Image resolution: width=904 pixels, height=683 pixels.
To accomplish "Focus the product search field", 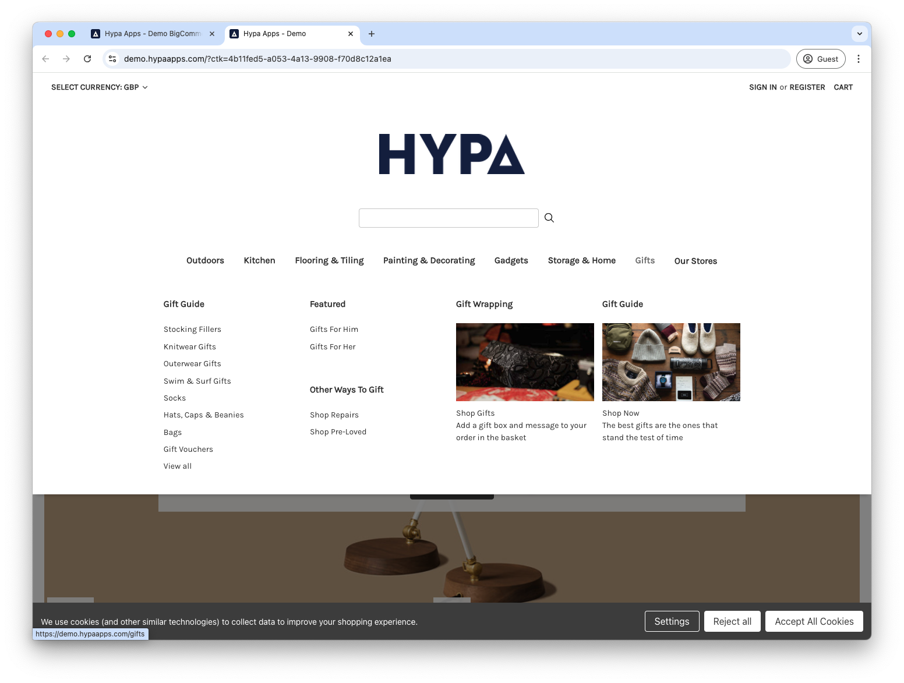I will (x=449, y=218).
